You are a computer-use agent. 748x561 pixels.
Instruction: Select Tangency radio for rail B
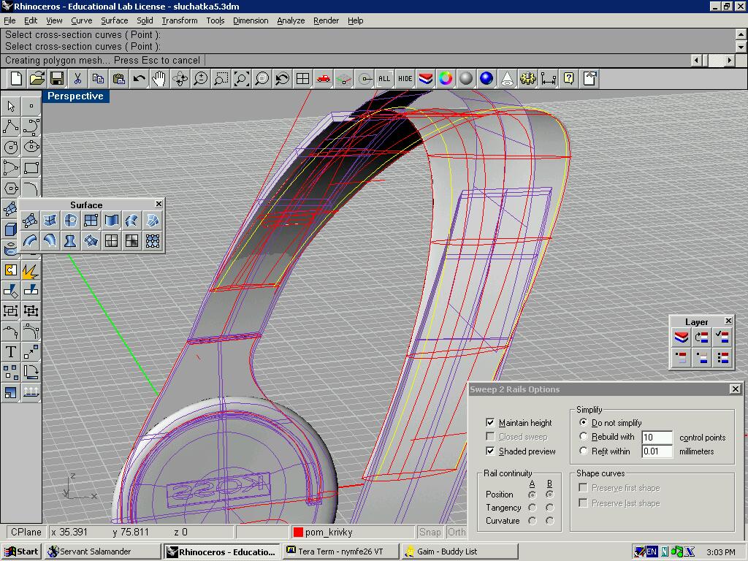coord(549,508)
